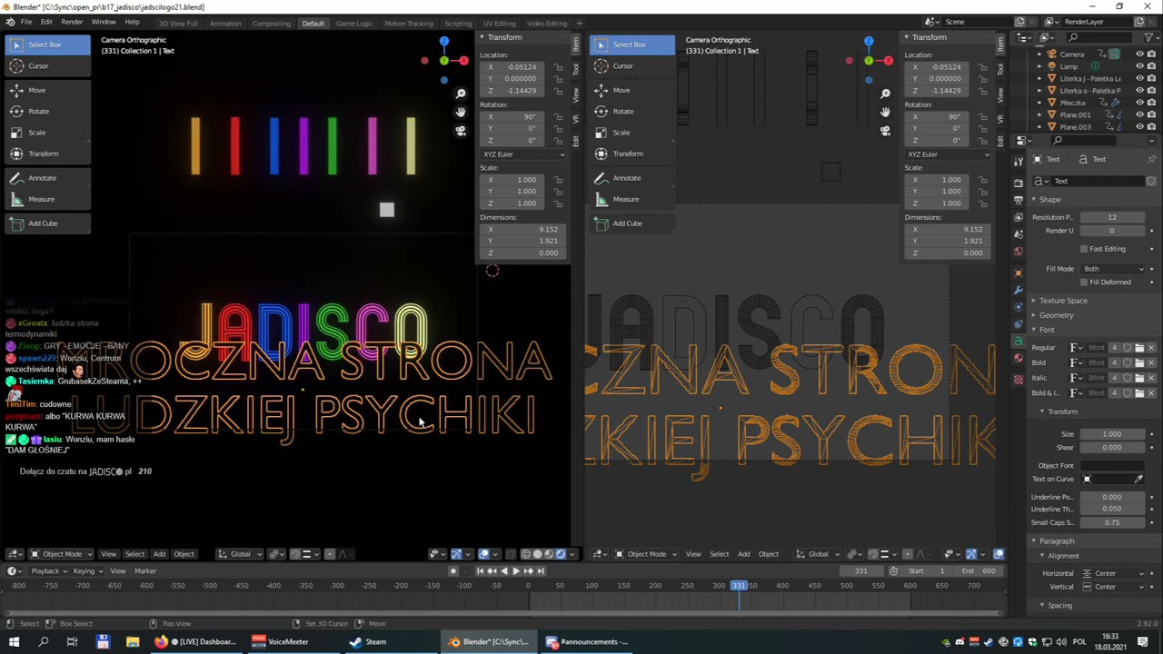Click the frame 331 playhead marker
The image size is (1163, 654).
click(x=739, y=586)
